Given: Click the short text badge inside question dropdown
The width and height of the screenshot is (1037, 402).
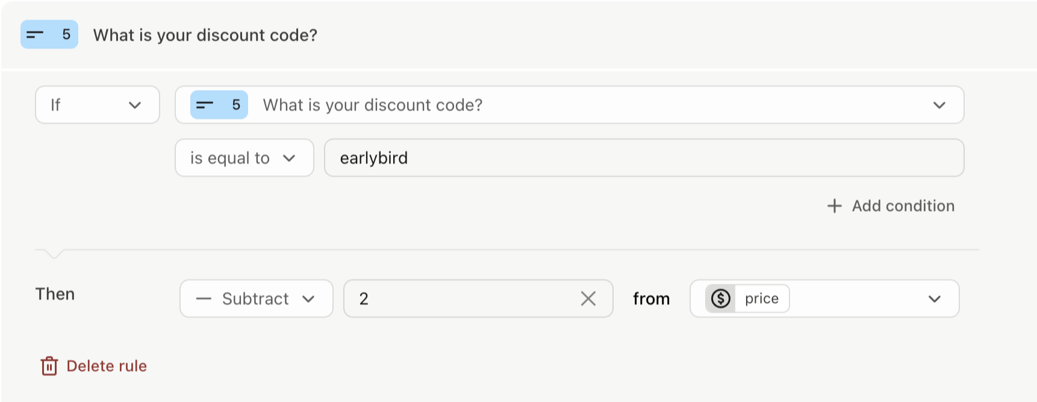Looking at the screenshot, I should point(219,105).
